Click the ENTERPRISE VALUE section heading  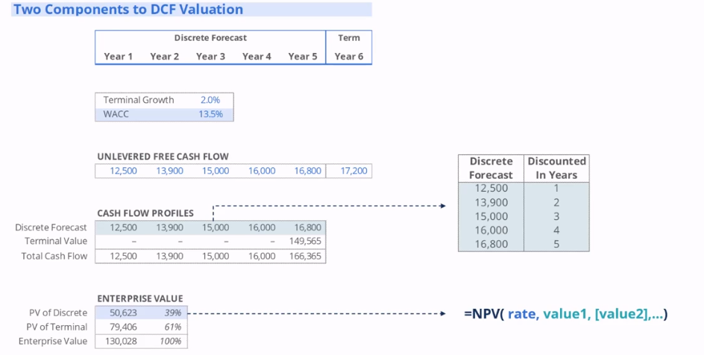(x=140, y=298)
